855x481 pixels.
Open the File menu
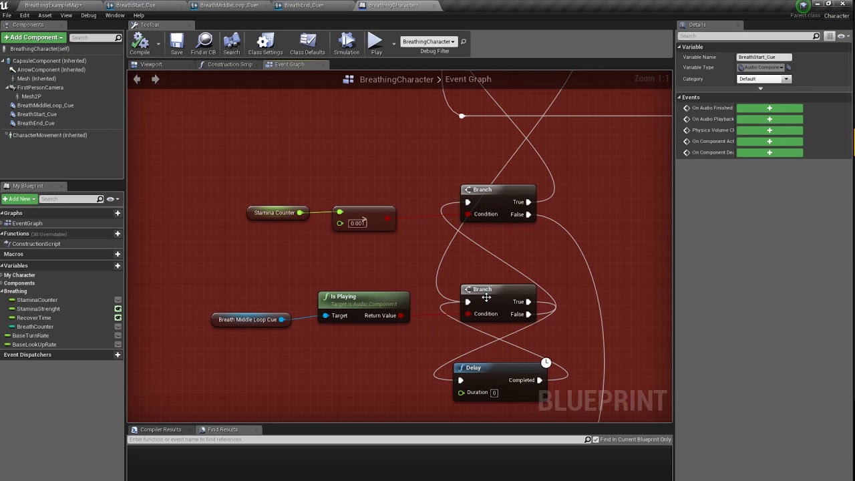[7, 15]
